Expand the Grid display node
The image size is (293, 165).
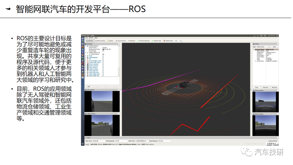(85, 56)
